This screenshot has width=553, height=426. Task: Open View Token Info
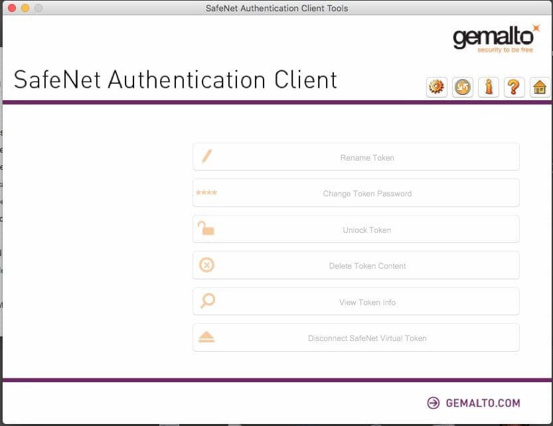[356, 301]
